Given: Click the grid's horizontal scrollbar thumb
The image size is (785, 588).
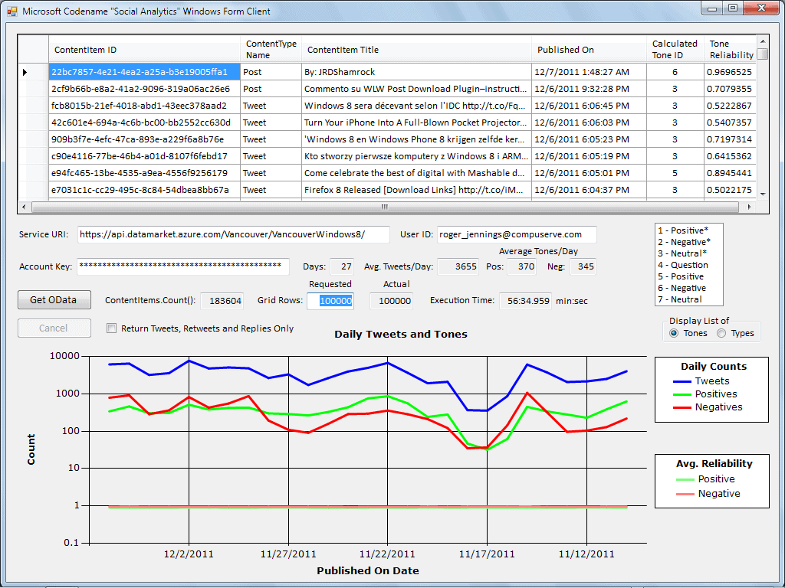Looking at the screenshot, I should pyautogui.click(x=385, y=207).
